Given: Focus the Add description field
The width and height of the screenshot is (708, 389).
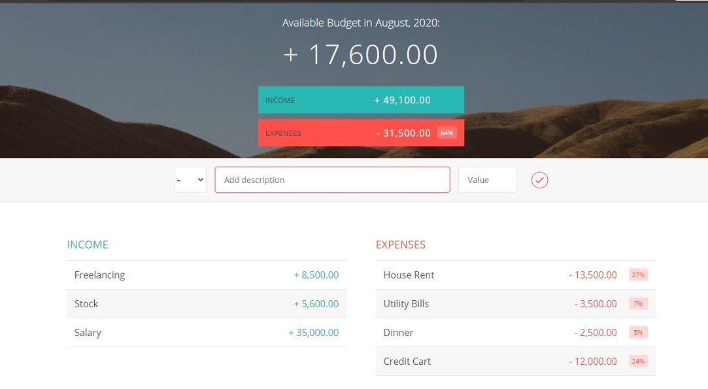Looking at the screenshot, I should (x=332, y=180).
